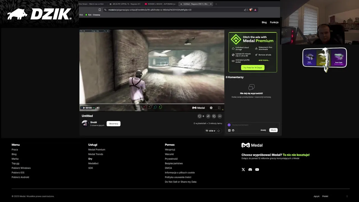The image size is (359, 202).
Task: Open the 'and more...' link in Premium ad
Action: point(264,60)
